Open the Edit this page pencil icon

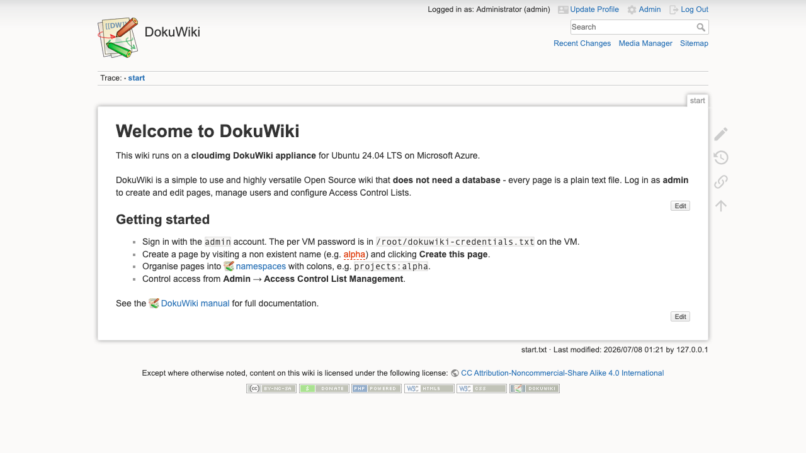point(721,133)
